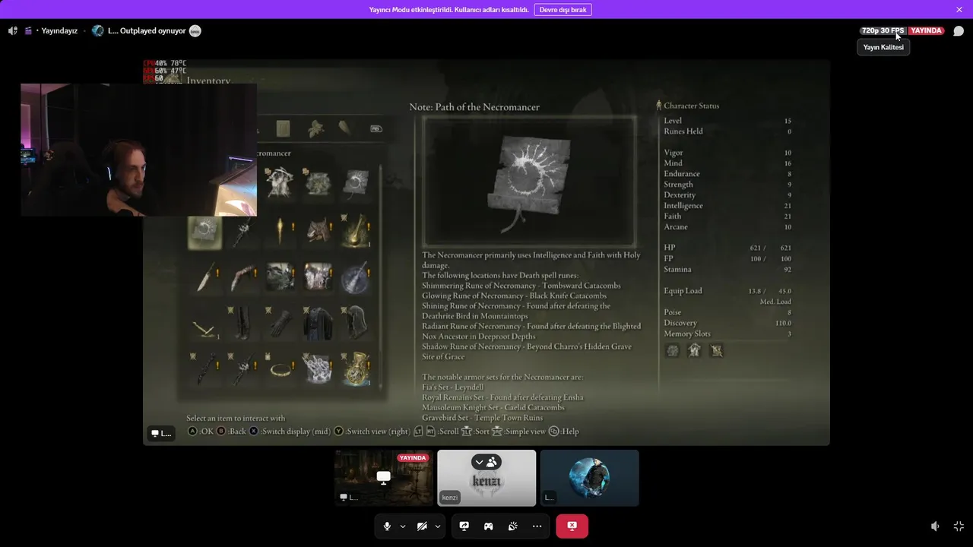The height and width of the screenshot is (547, 973).
Task: Adjust stream volume speaker icon
Action: pyautogui.click(x=935, y=526)
